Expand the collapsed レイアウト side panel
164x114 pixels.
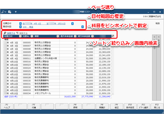[154, 68]
